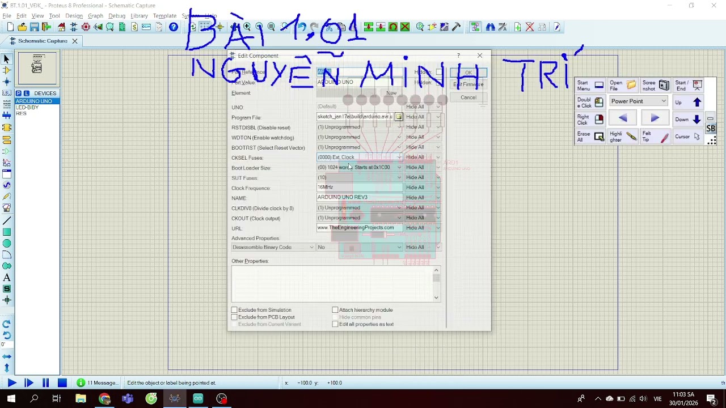Select the 2D Box graphics tool
Screen dimensions: 726x408
[x=7, y=232]
